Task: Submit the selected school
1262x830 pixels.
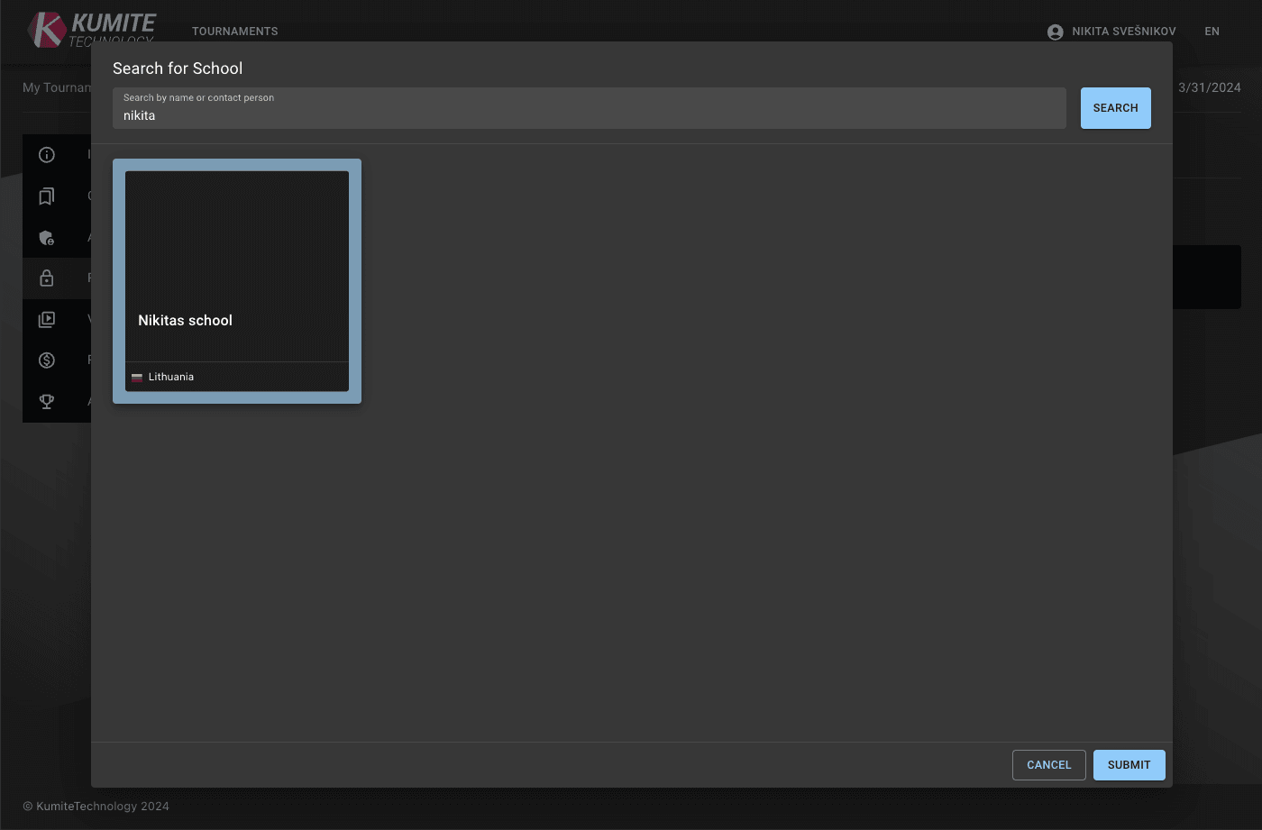Action: tap(1129, 765)
